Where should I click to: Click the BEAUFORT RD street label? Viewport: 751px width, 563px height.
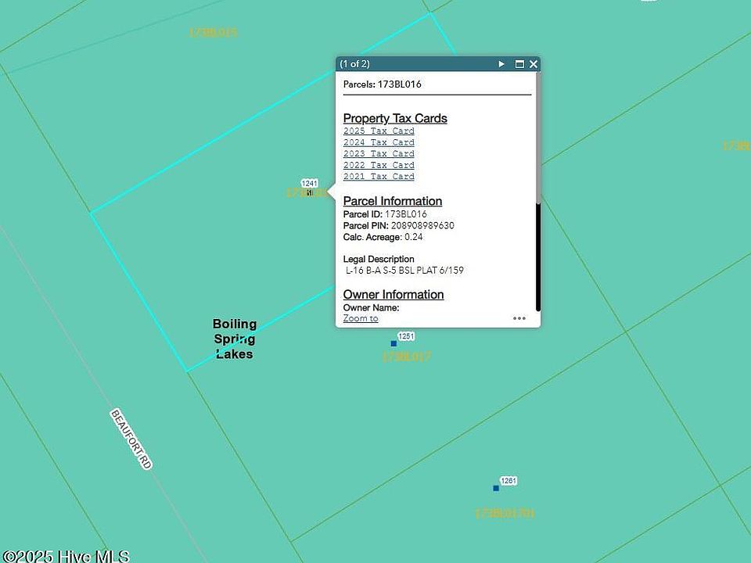[x=131, y=439]
